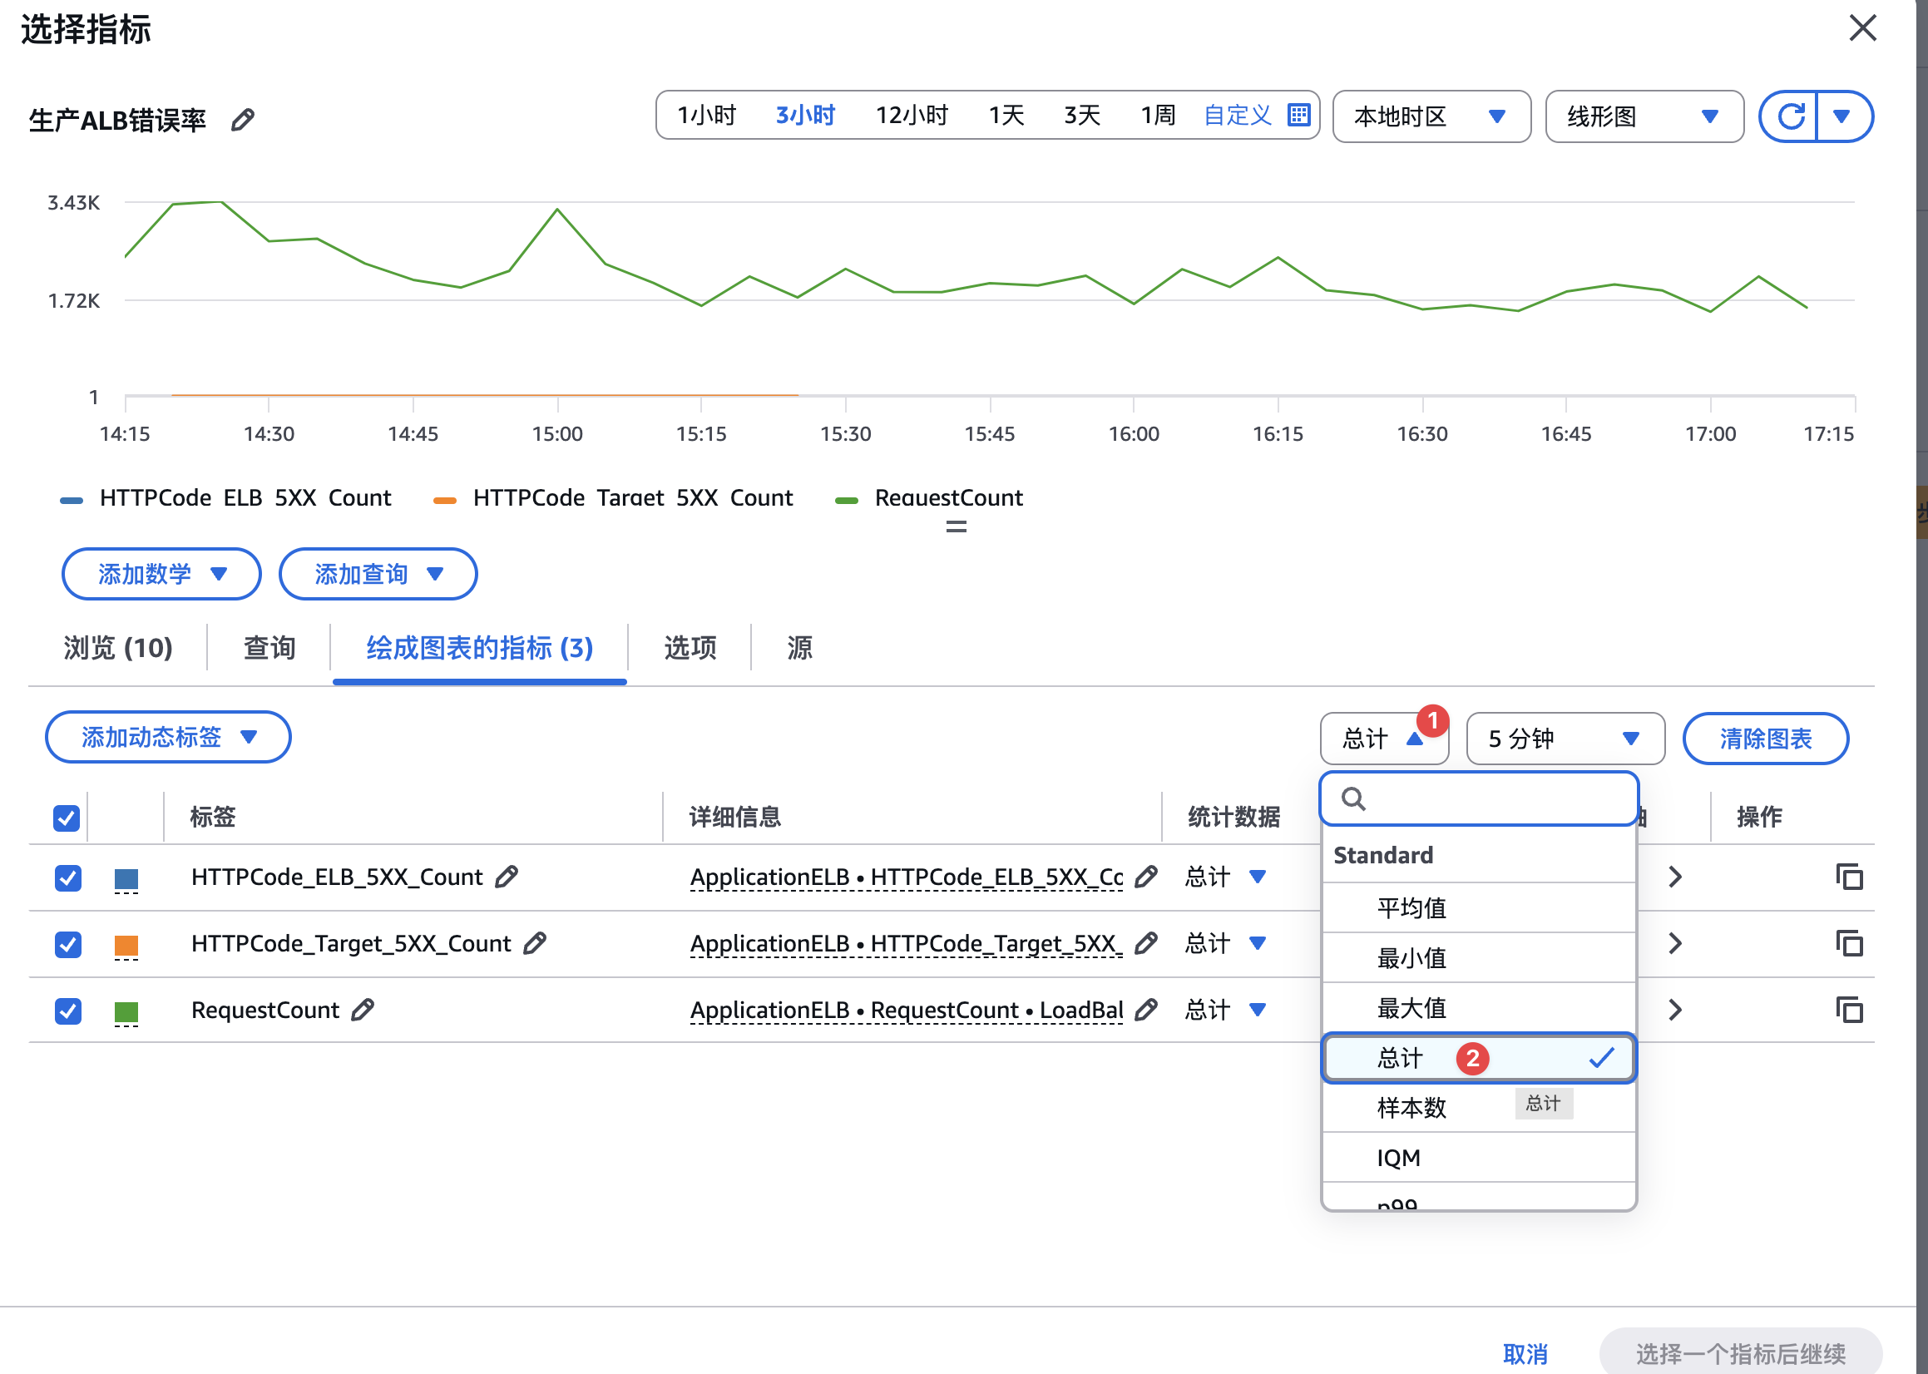Click the refresh graph icon
This screenshot has width=1928, height=1374.
1790,116
